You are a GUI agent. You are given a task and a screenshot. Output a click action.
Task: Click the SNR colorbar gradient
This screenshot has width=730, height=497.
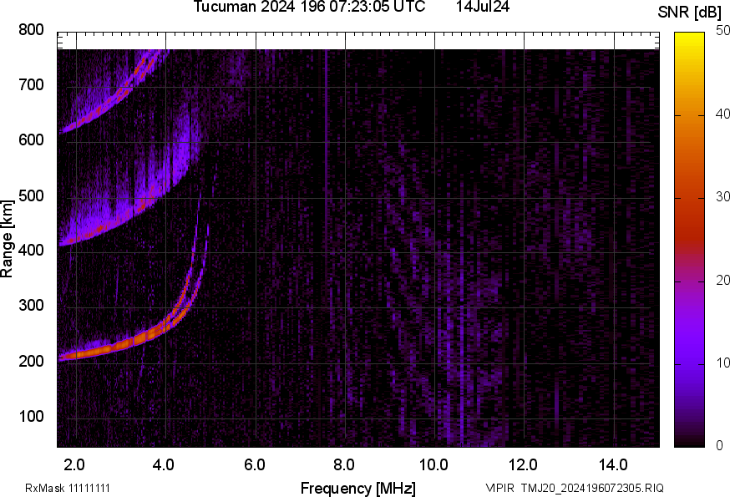coord(690,240)
